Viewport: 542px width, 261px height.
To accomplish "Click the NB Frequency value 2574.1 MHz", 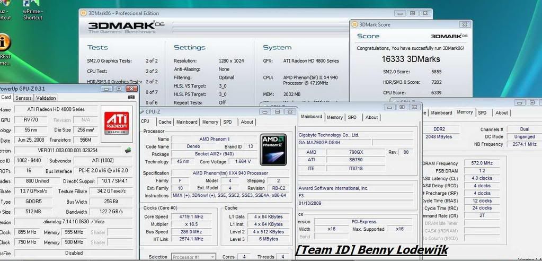I will tap(525, 144).
